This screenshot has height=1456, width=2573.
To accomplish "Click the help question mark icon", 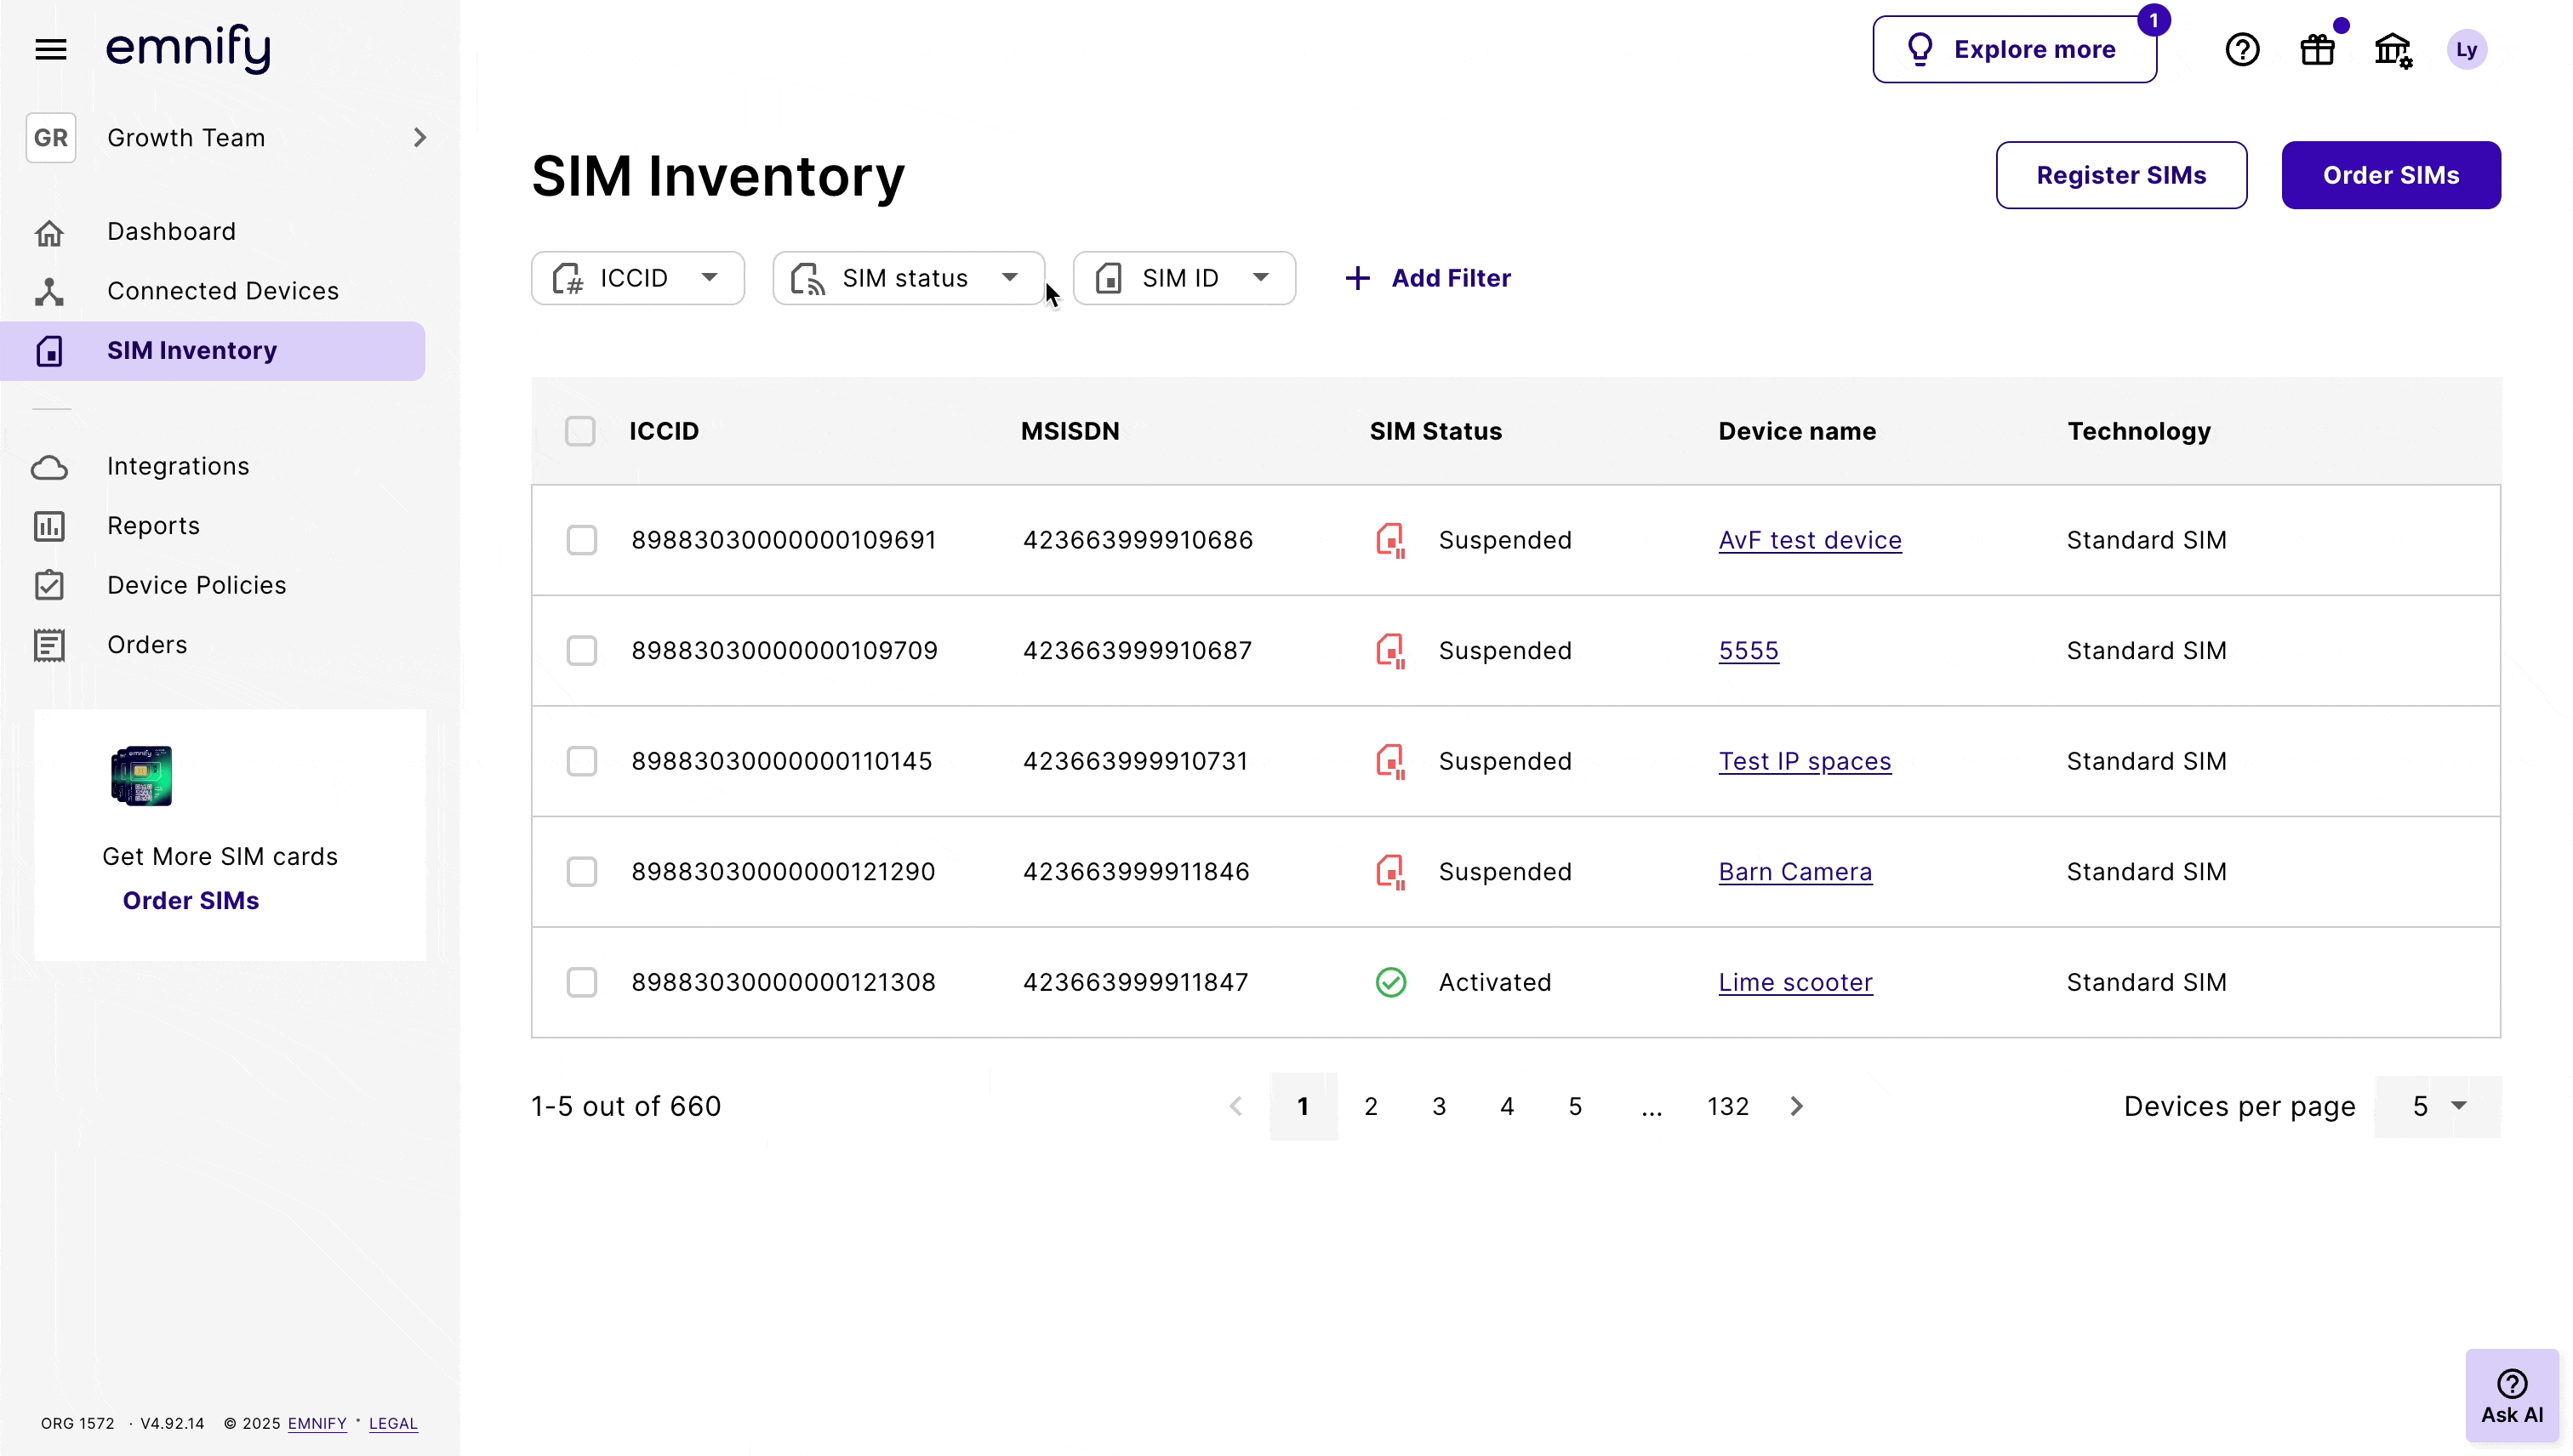I will tap(2241, 49).
